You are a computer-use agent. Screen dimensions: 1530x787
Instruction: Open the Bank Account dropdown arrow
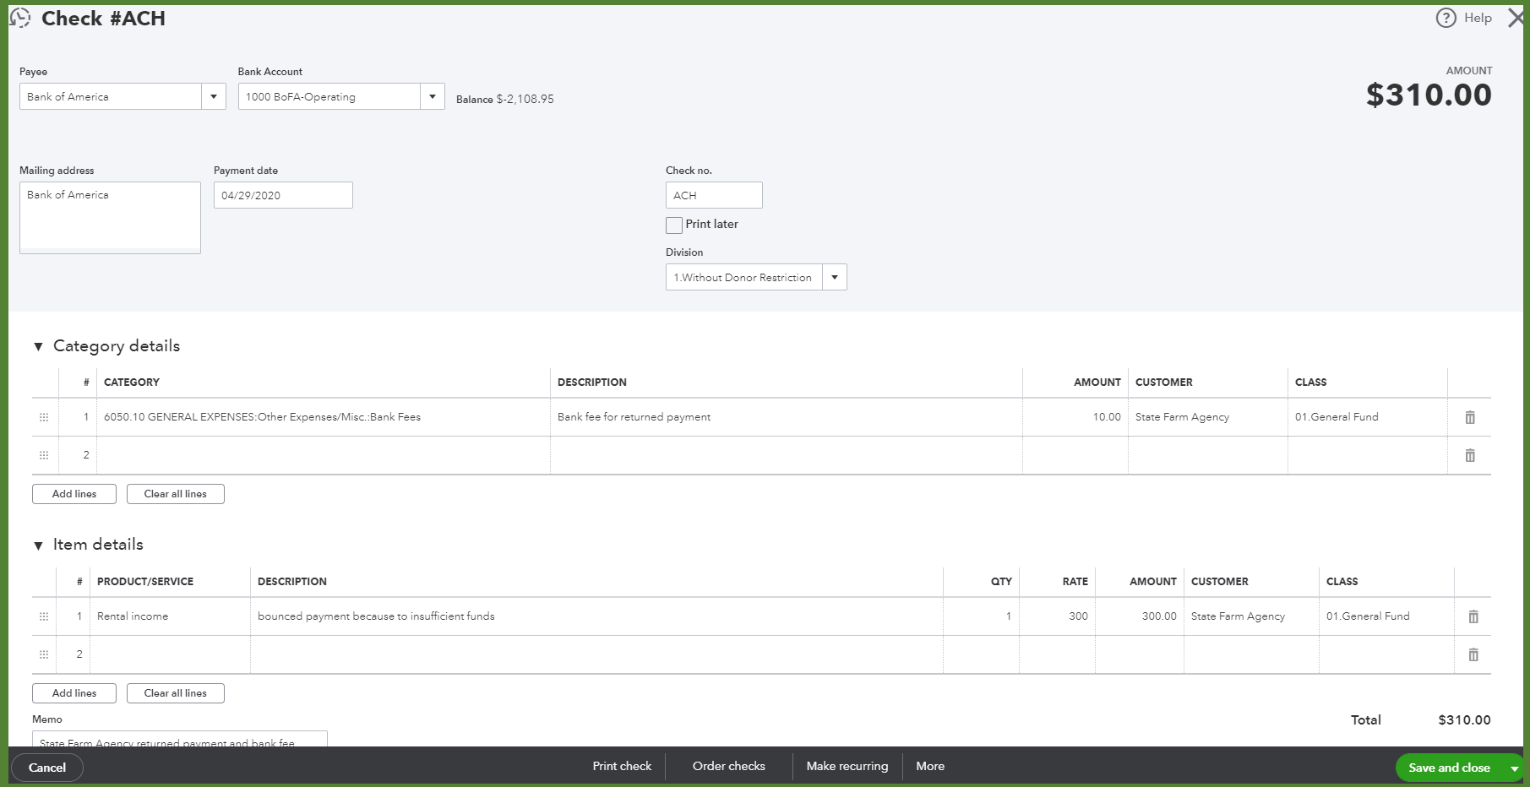433,96
